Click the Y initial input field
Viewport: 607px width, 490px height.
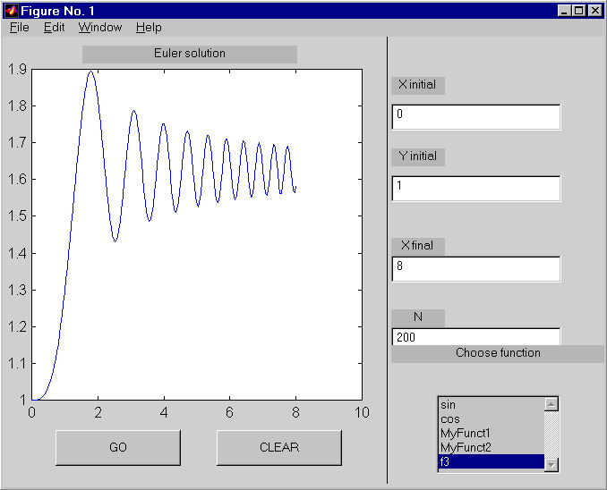point(475,189)
